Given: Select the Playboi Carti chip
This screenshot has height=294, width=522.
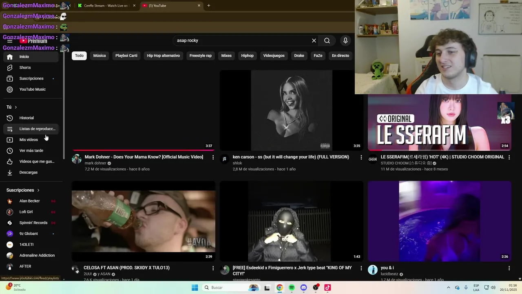Looking at the screenshot, I should (126, 56).
